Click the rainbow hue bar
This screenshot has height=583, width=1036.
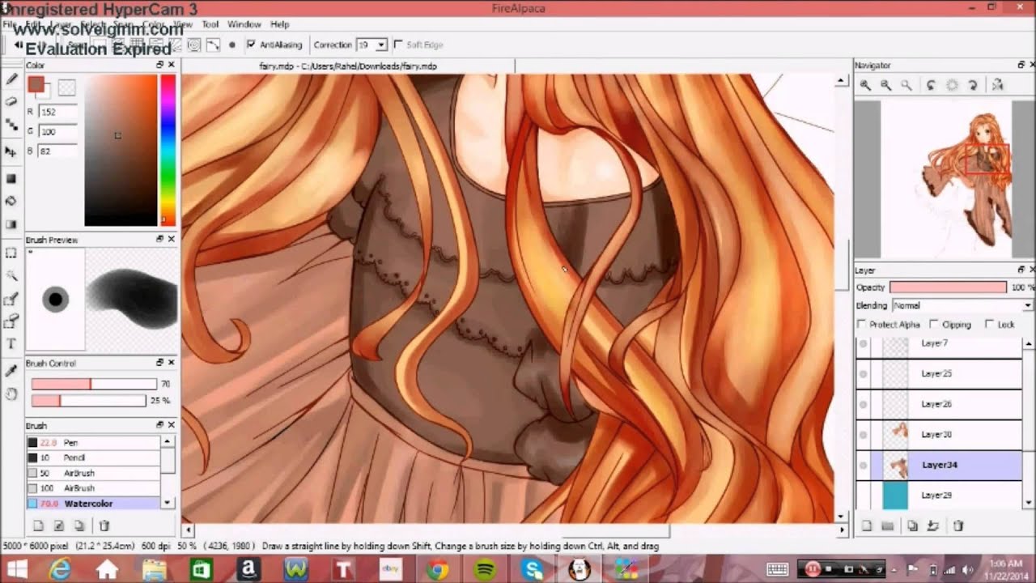tap(168, 150)
